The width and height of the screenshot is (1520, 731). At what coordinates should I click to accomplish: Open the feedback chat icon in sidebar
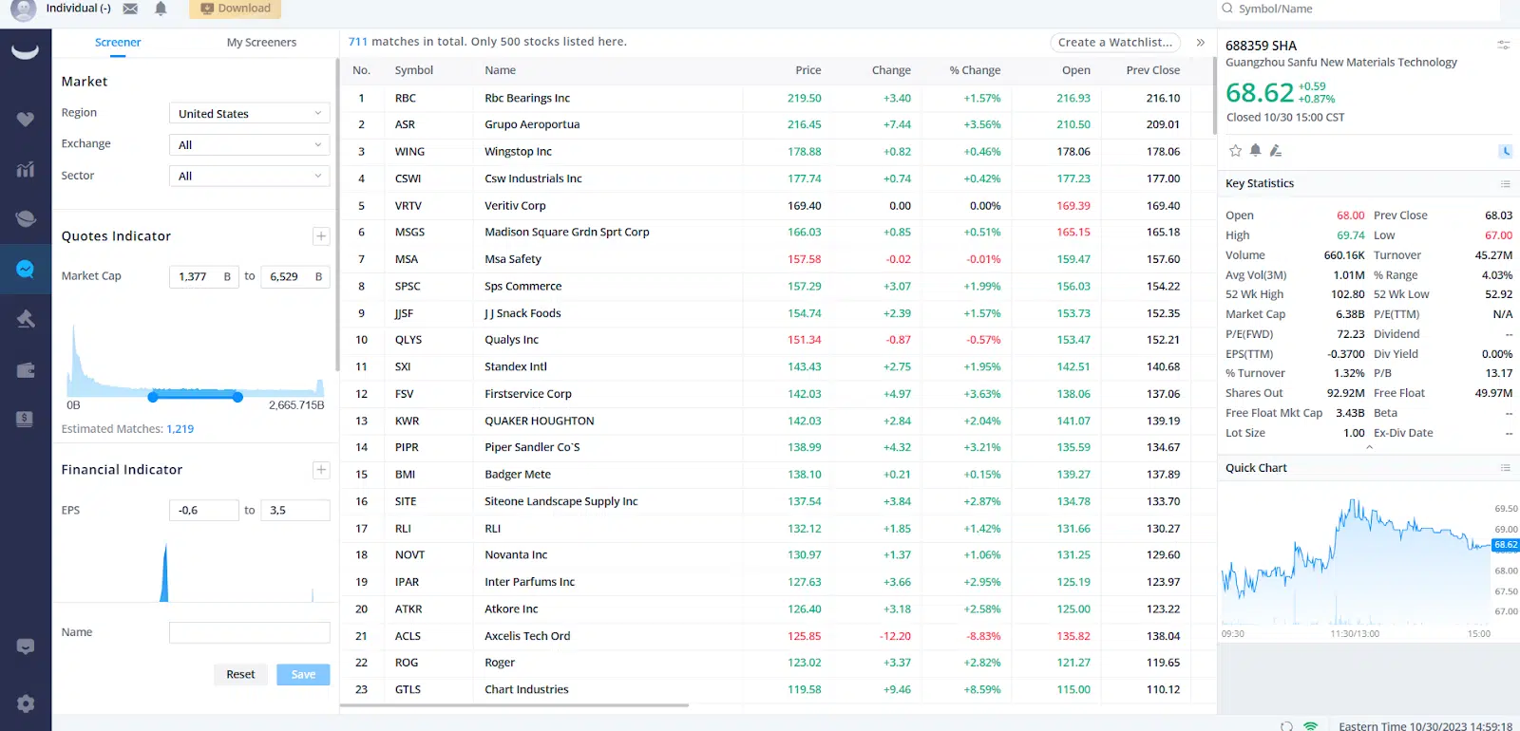[x=26, y=647]
